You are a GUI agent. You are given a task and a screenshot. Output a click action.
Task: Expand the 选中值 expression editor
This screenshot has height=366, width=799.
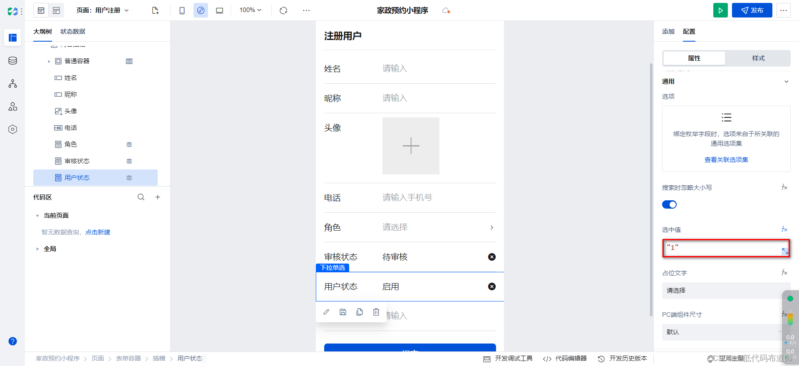click(785, 251)
